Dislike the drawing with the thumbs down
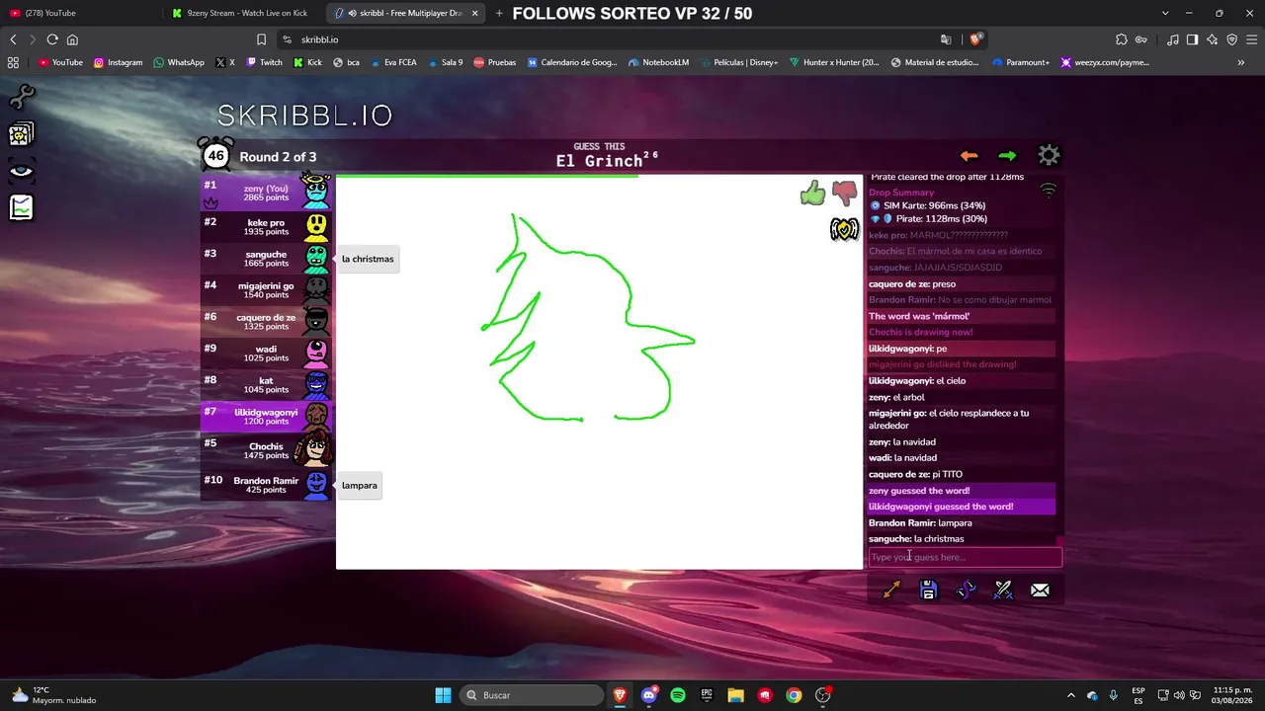1265x711 pixels. pos(844,193)
